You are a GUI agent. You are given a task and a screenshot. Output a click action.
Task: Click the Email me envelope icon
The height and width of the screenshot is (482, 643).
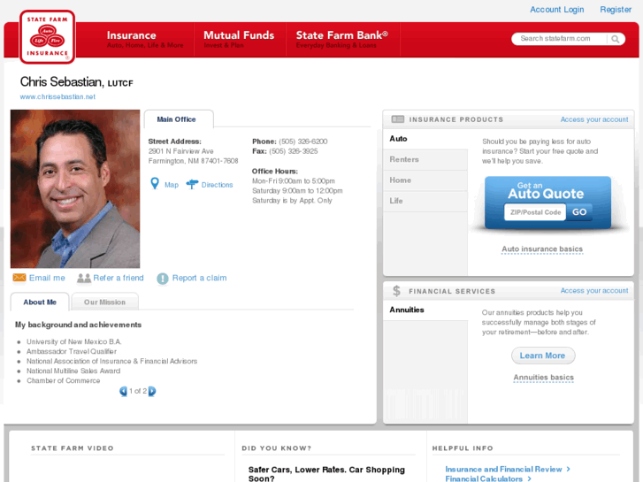(19, 278)
